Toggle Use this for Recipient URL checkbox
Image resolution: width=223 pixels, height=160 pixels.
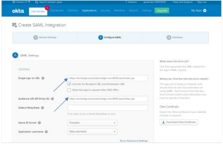pos(69,84)
